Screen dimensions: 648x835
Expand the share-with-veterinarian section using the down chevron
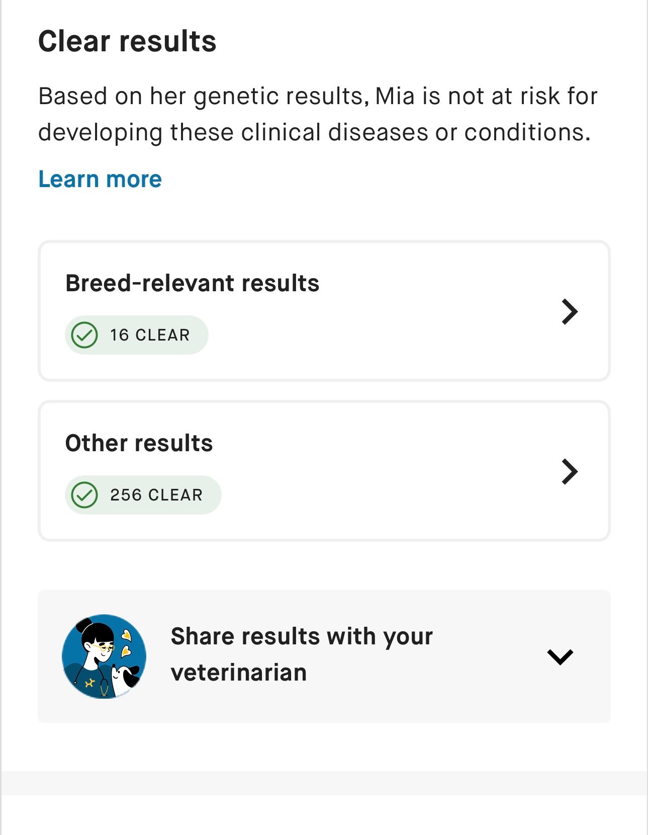coord(560,656)
